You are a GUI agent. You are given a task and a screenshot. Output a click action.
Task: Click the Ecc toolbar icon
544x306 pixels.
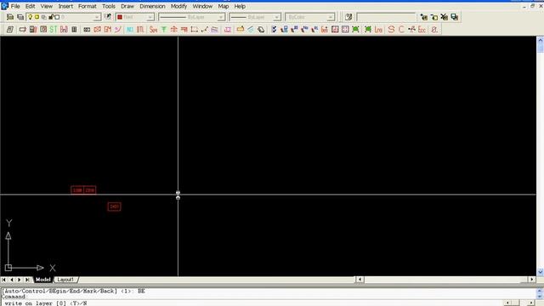click(x=422, y=30)
